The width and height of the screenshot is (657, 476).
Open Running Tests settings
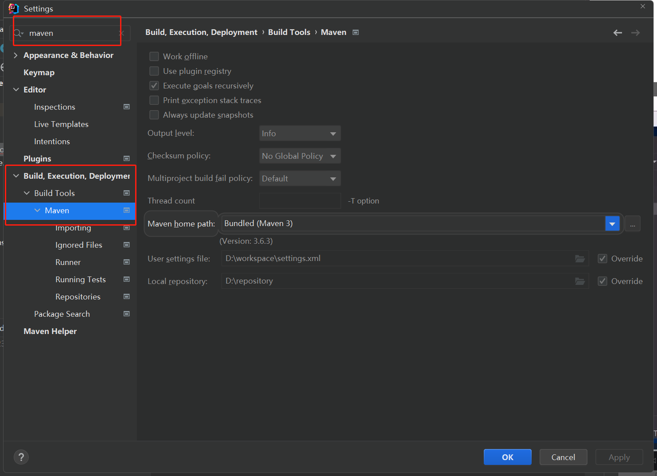[x=81, y=280]
